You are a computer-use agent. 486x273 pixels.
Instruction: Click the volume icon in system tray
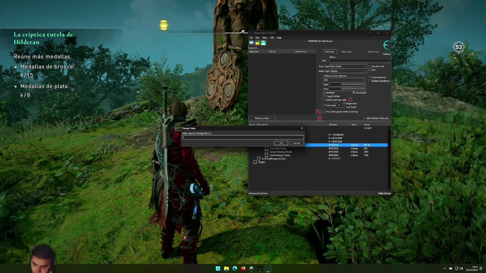coord(461,268)
